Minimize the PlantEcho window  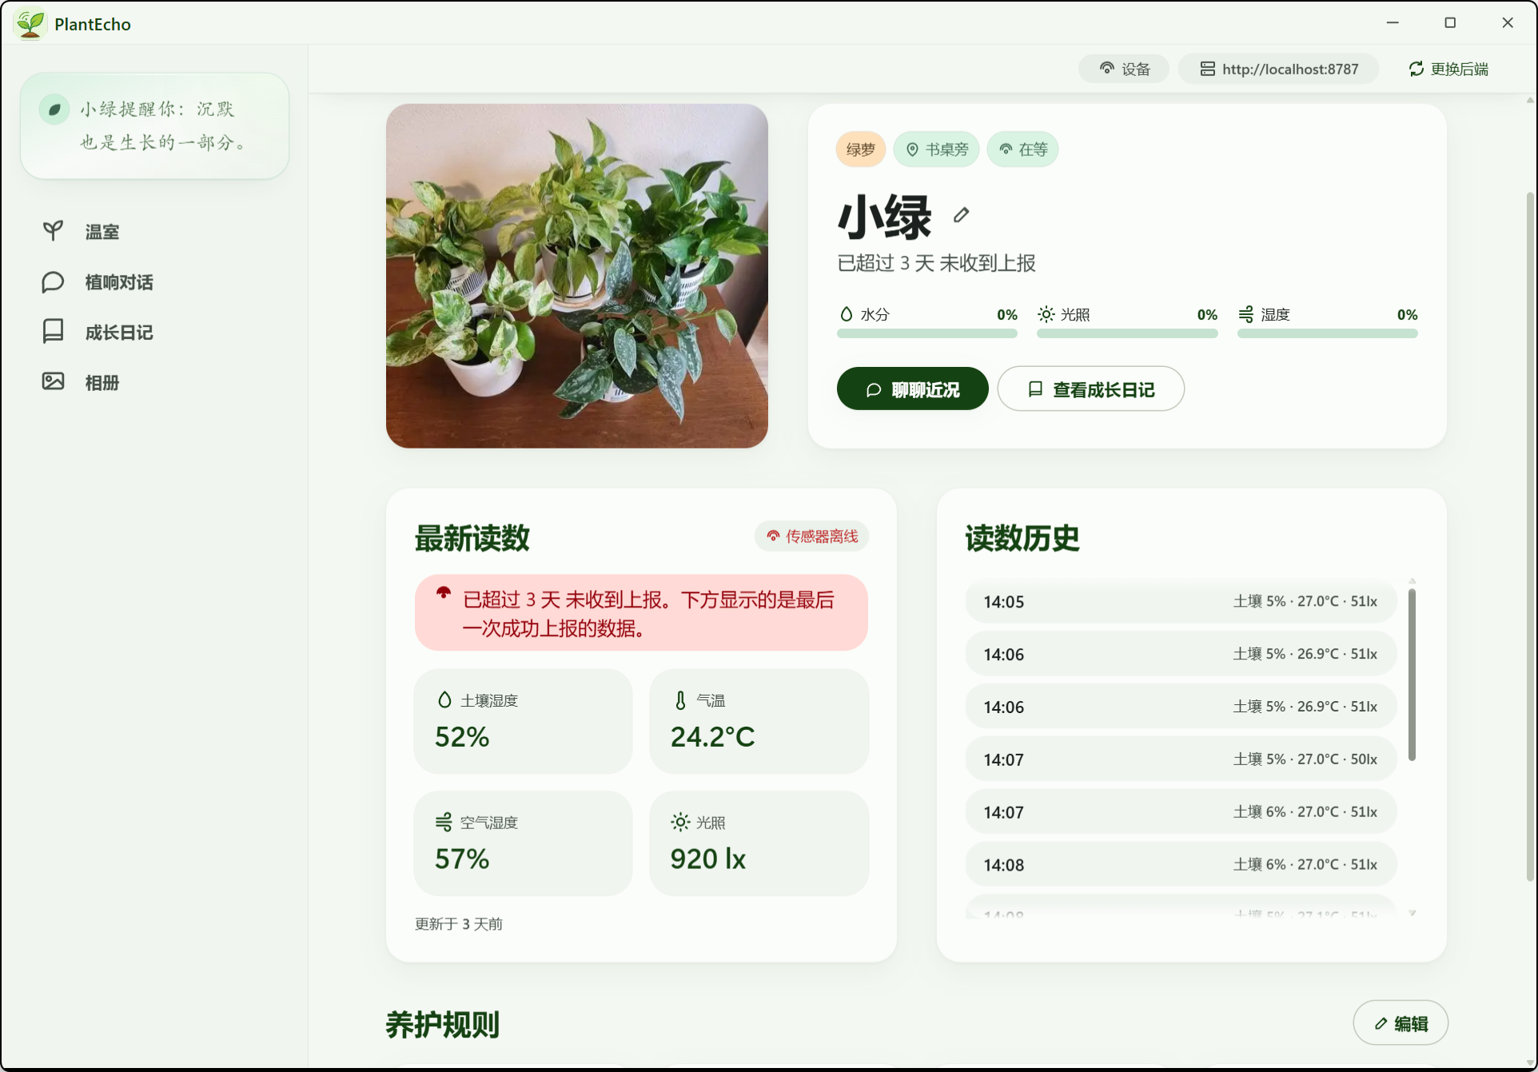[1393, 22]
